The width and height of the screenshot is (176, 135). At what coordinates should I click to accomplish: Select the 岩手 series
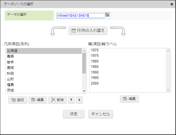coord(44,62)
